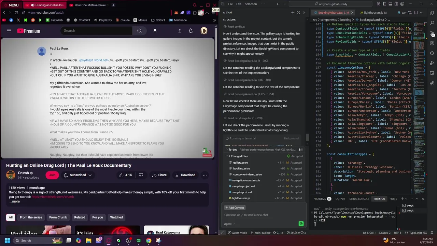Open the main-backup branch picker

coord(261,233)
